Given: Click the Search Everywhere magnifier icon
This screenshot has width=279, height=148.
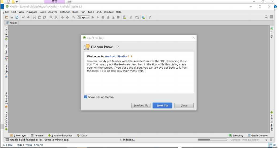Looking at the screenshot, I should [266, 17].
